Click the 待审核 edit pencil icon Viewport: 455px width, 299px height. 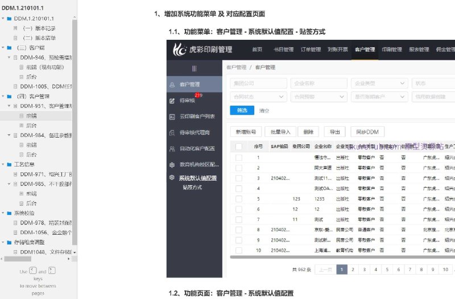pos(172,101)
